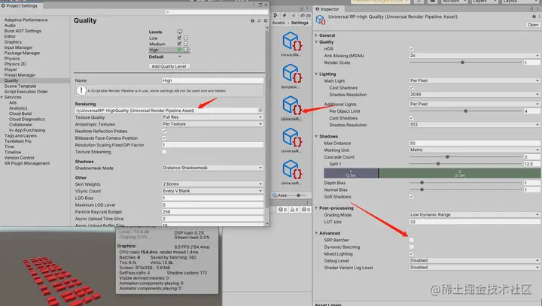Delete the Low quality level via trash icon
This screenshot has width=542, height=306.
pos(186,38)
